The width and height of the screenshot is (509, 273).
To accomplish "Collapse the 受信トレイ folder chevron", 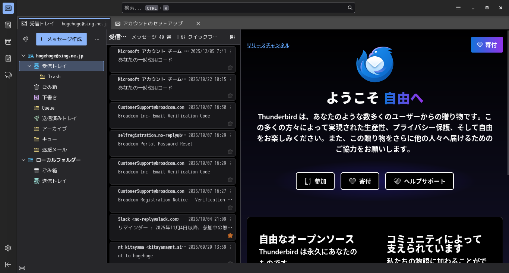I will point(29,66).
